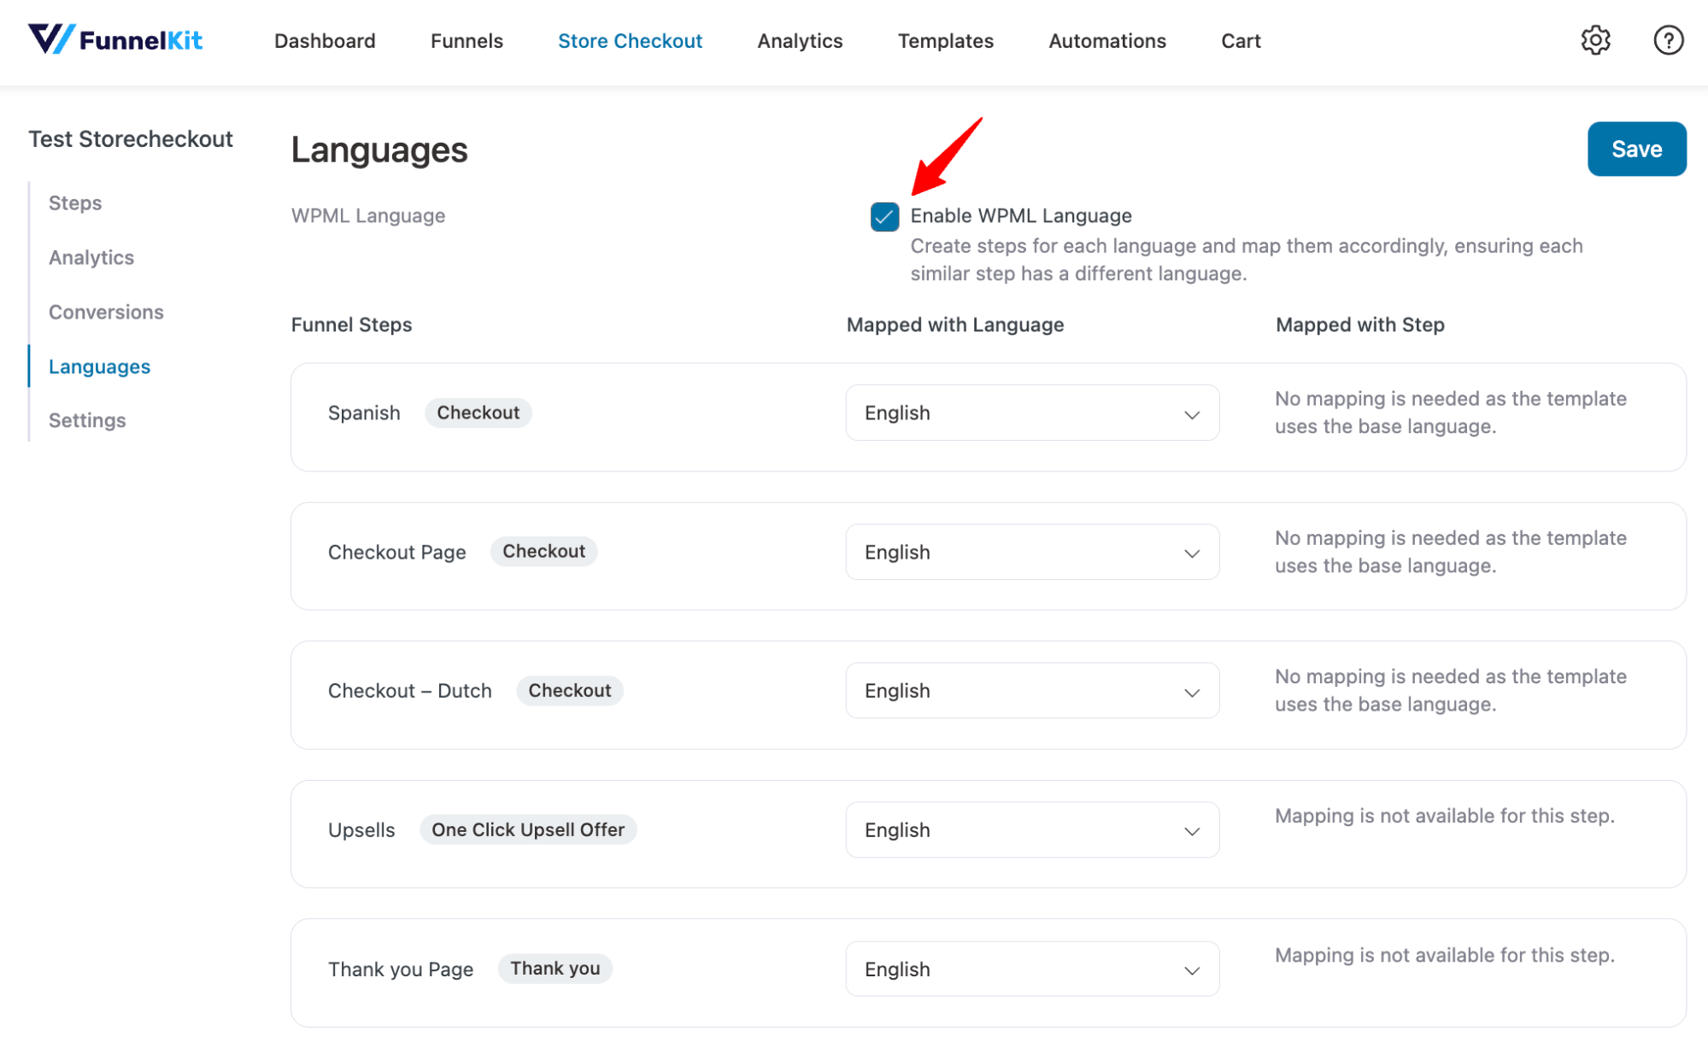
Task: Click the Enable WPML Language label
Action: coord(1021,216)
